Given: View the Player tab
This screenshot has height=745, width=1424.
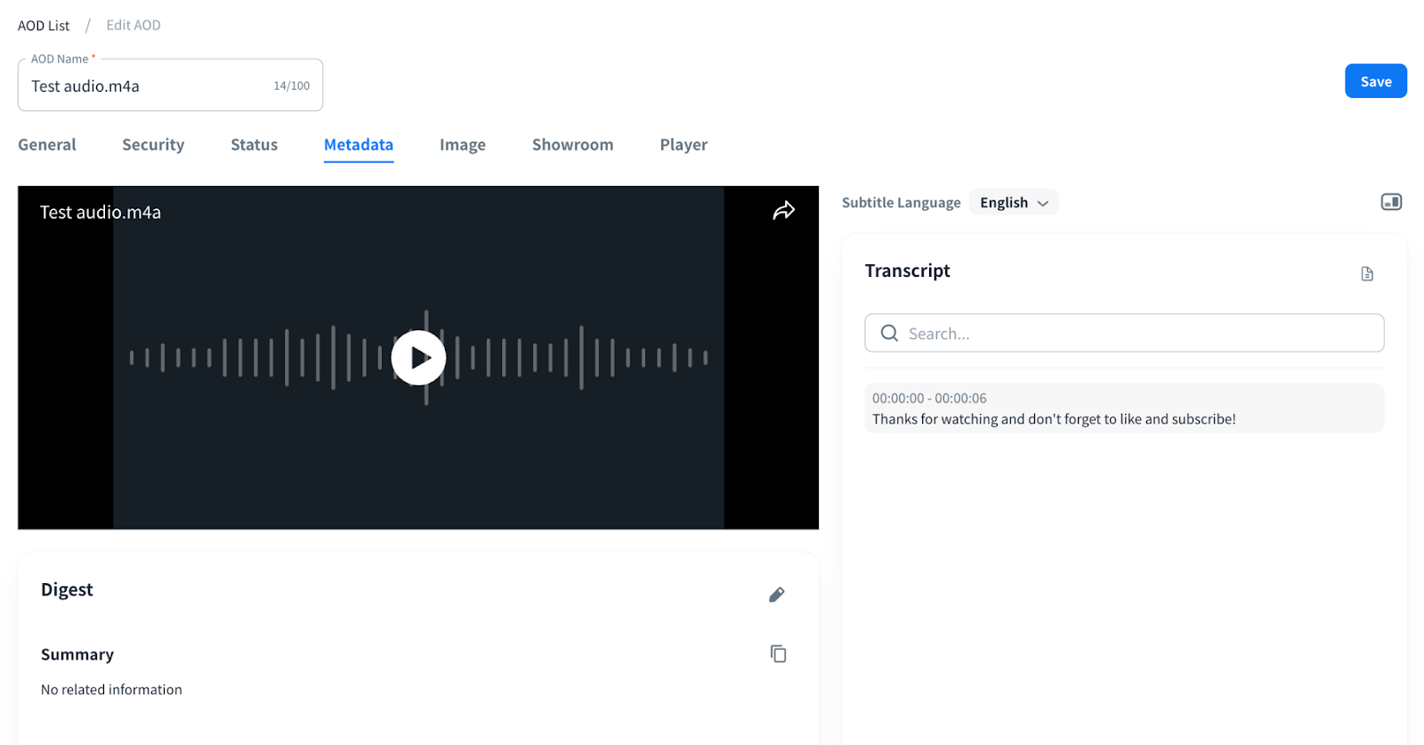Looking at the screenshot, I should click(684, 145).
